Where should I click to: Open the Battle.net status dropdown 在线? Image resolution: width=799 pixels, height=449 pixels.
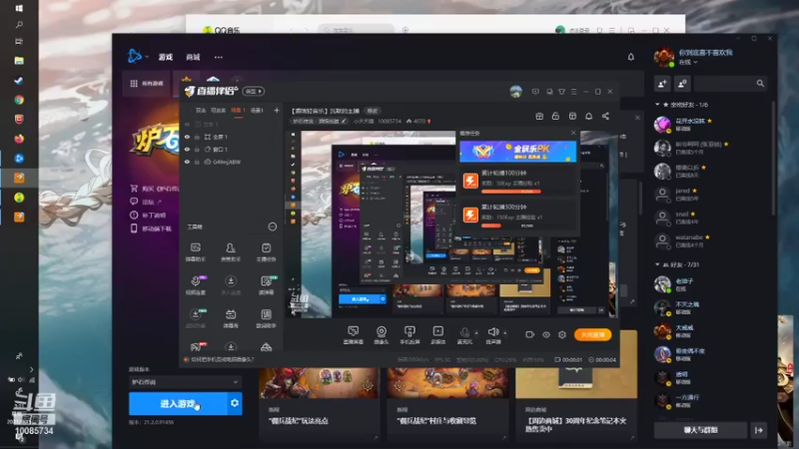coord(688,62)
